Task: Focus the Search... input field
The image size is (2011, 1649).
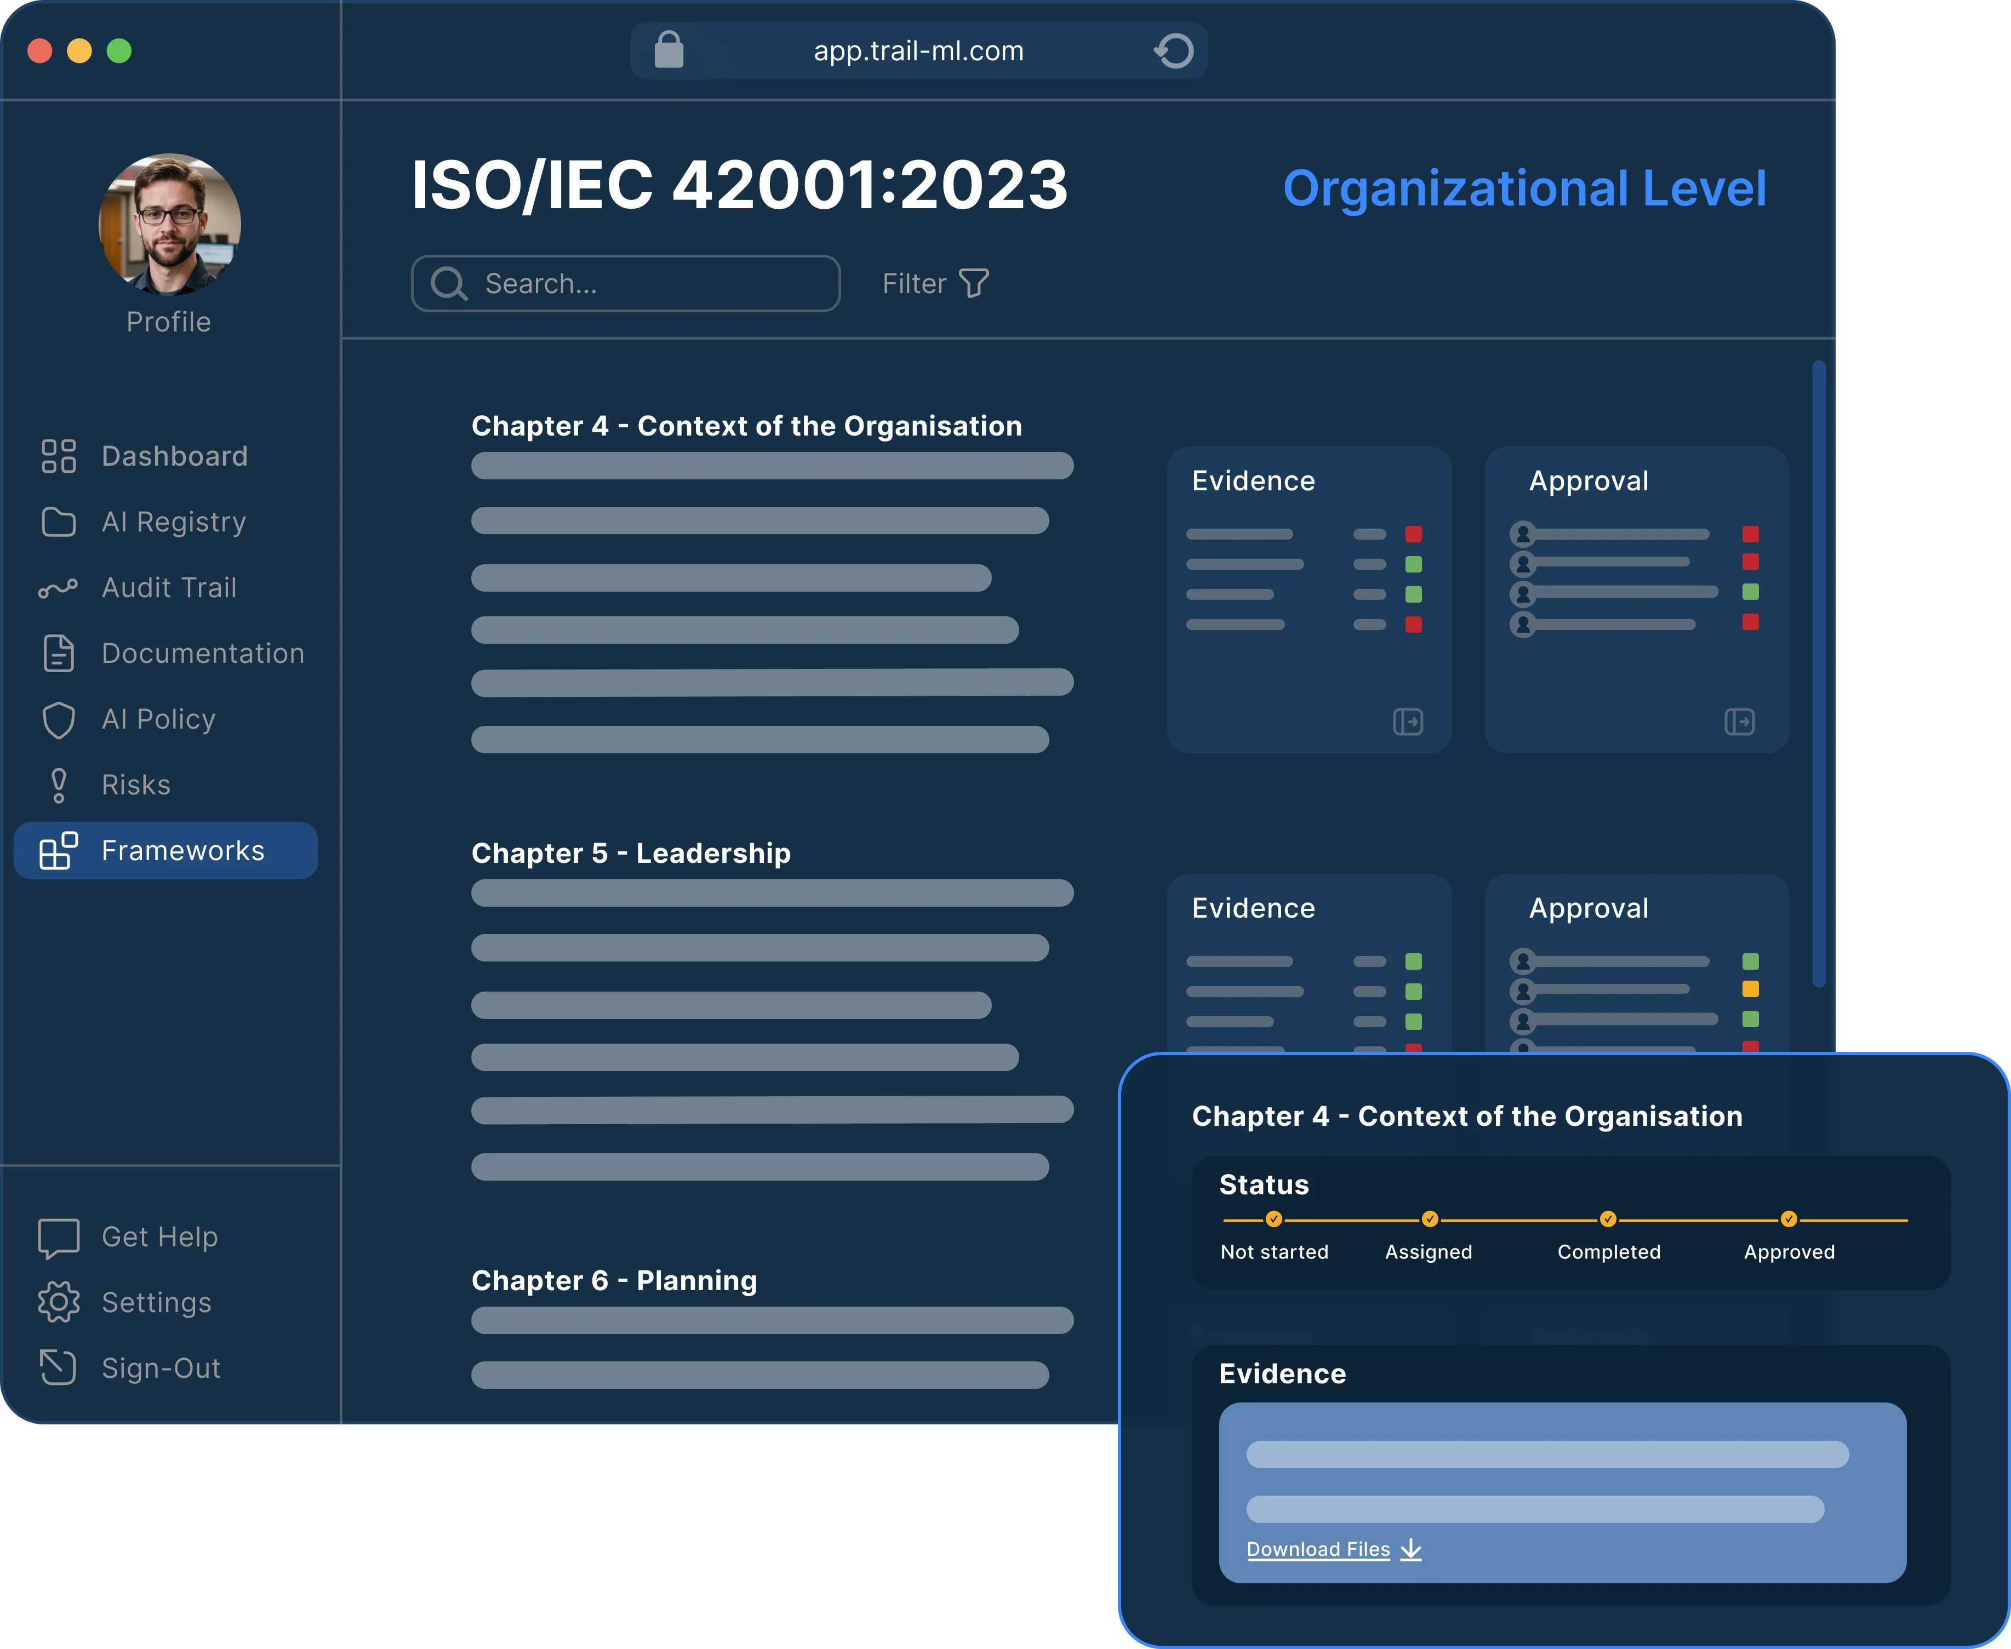Action: 626,283
